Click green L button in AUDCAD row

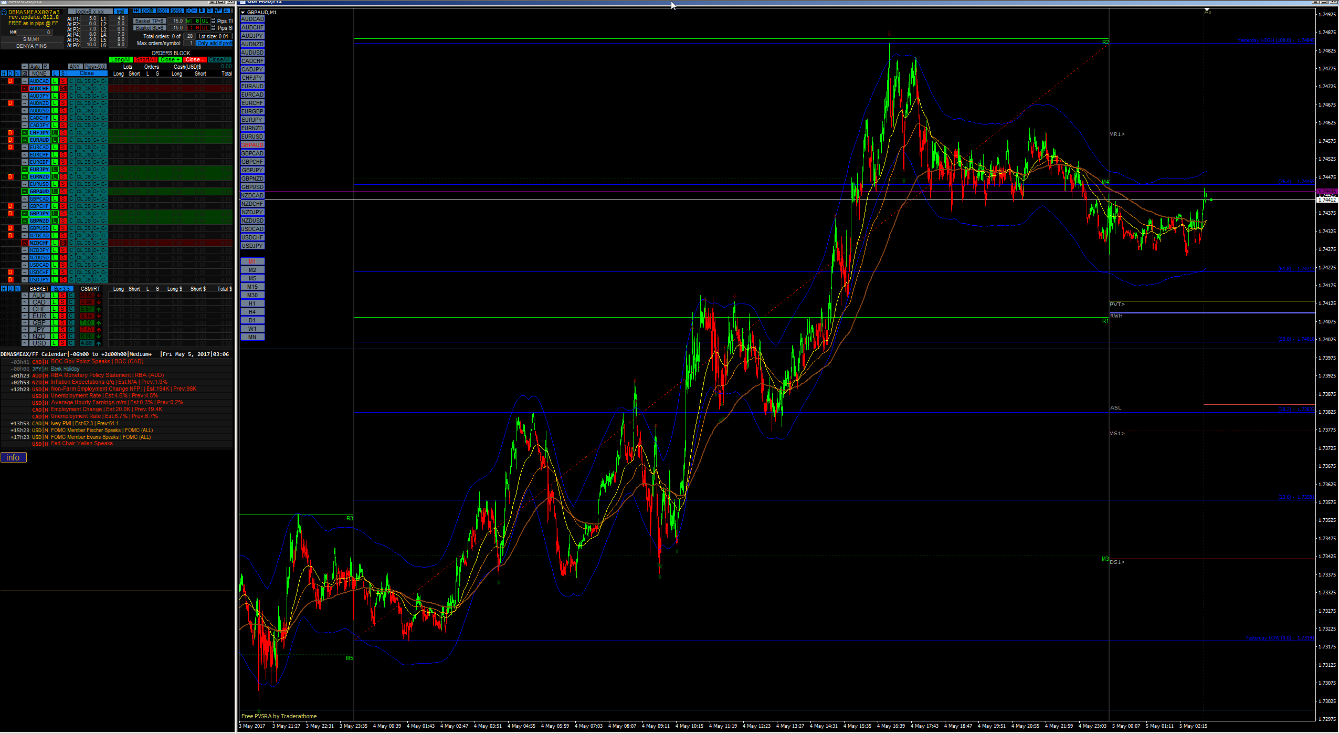click(55, 81)
